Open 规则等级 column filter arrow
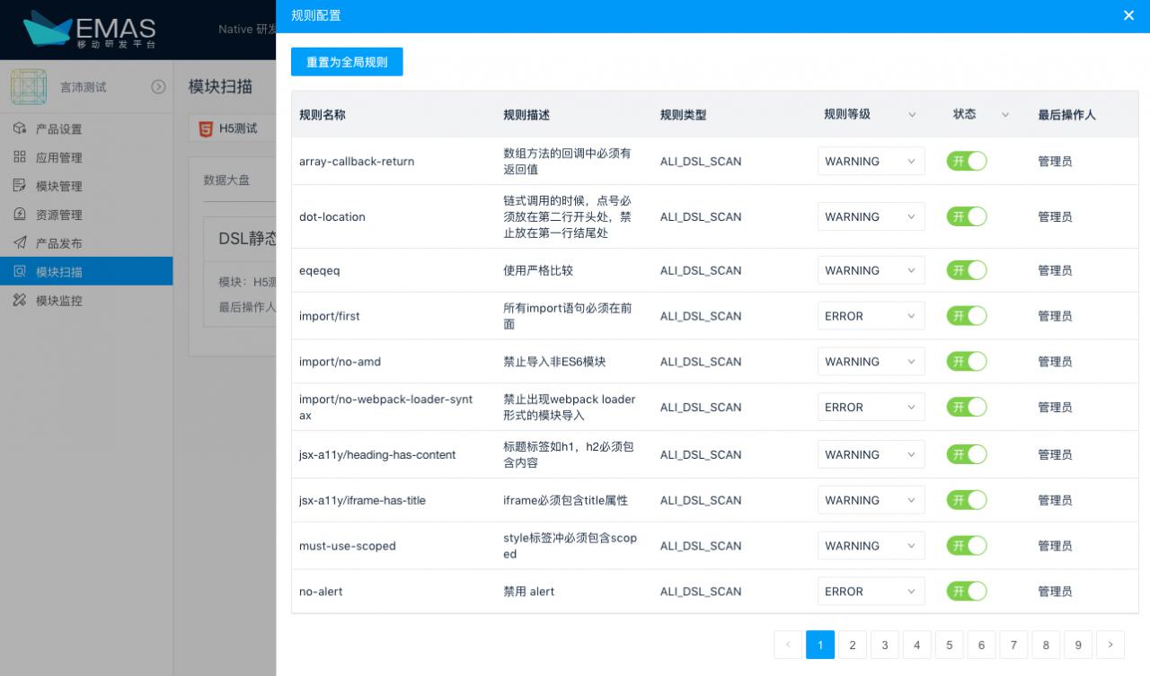 pos(912,115)
